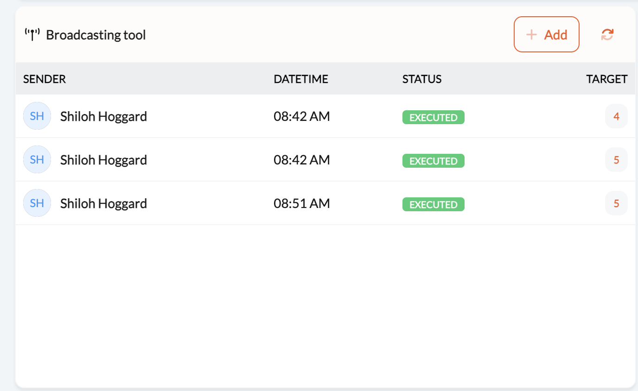Image resolution: width=638 pixels, height=391 pixels.
Task: Click the SH avatar on the second row
Action: (x=37, y=159)
